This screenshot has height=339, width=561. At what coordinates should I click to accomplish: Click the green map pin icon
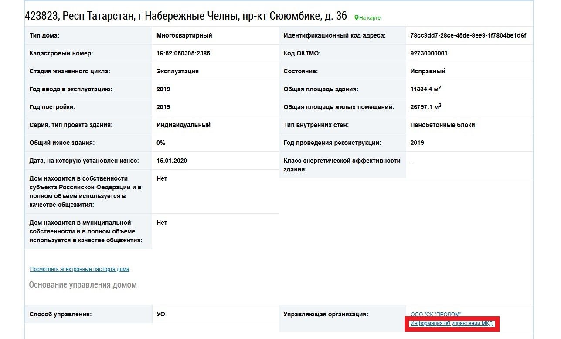[x=356, y=18]
